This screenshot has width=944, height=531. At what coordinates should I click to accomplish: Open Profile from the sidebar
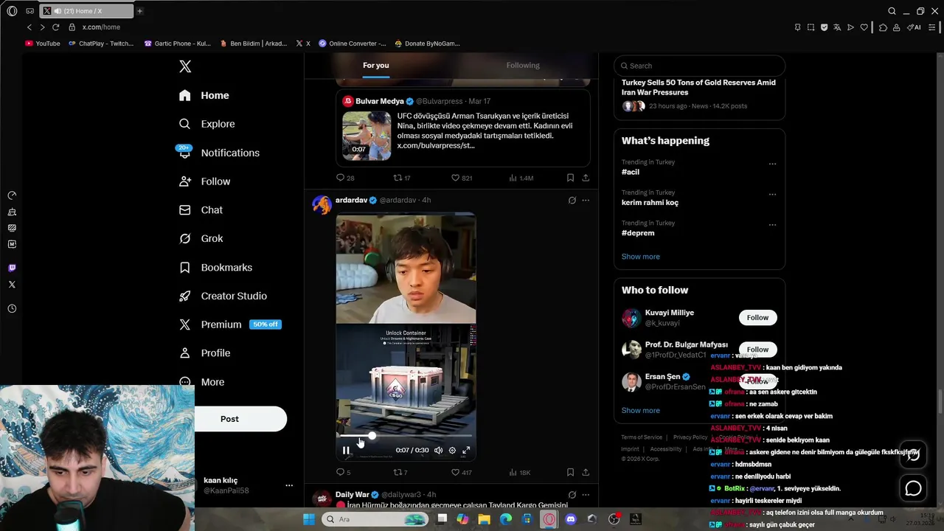[205, 353]
